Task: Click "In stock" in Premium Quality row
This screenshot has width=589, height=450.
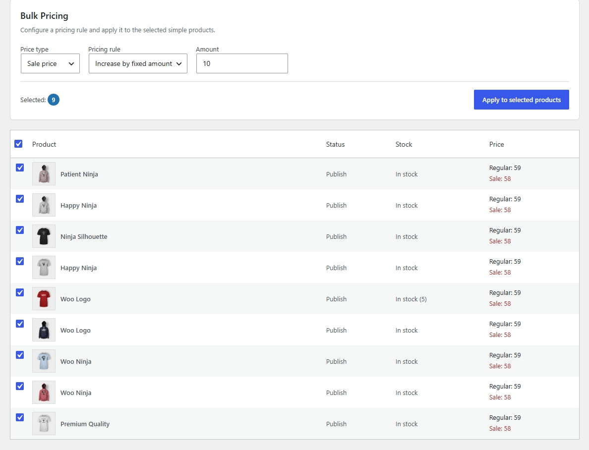Action: point(407,424)
